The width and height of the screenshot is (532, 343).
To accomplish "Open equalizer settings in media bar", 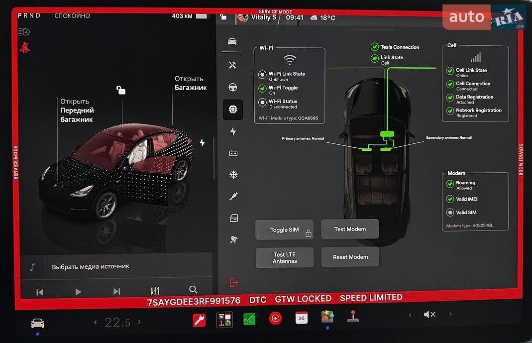I will coord(155,291).
